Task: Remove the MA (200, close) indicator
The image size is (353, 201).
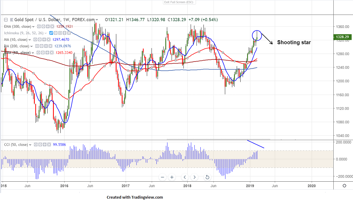Action: 50,46
